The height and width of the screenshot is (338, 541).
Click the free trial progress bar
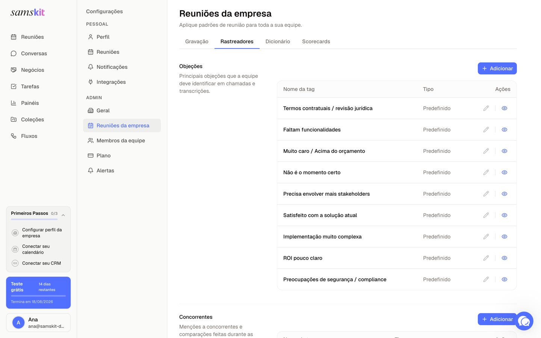click(x=38, y=296)
